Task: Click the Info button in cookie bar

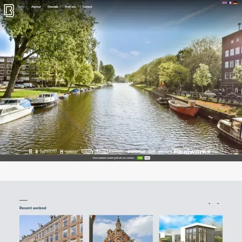Action: [147, 158]
